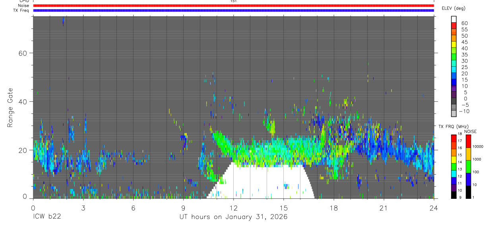This screenshot has height=225, width=488.
Task: Pick red swatch below 60 in ELEV colorbar
Action: [x=454, y=25]
